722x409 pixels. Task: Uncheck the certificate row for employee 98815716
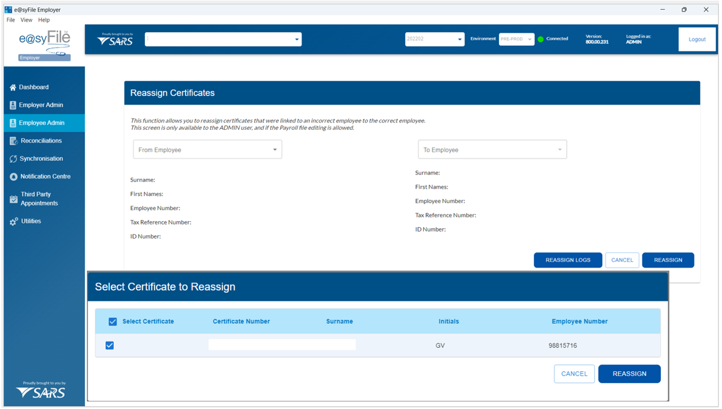110,346
